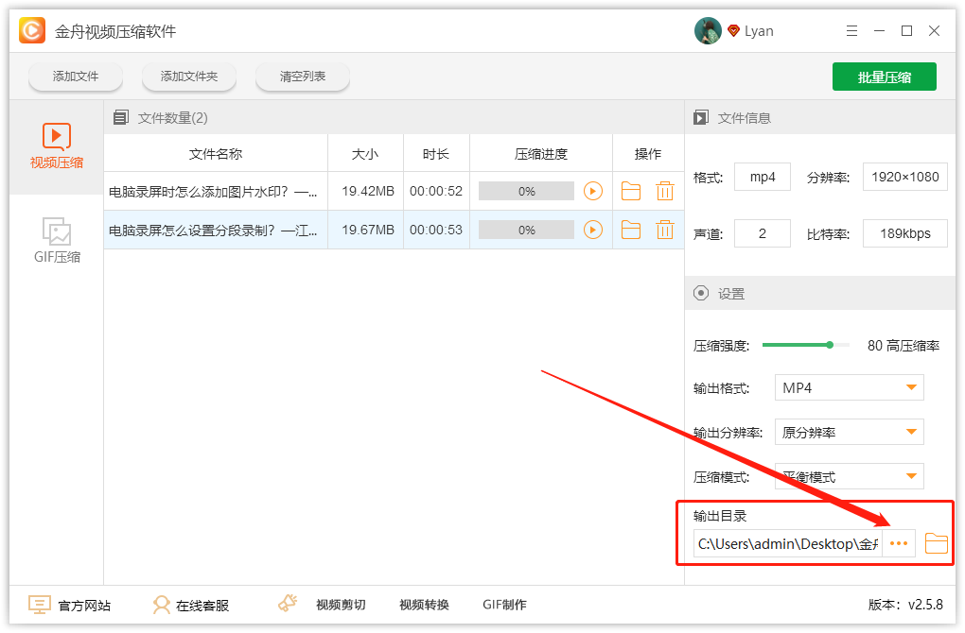Viewport: 965px width, 633px height.
Task: Click the 大小 column header
Action: 365,154
